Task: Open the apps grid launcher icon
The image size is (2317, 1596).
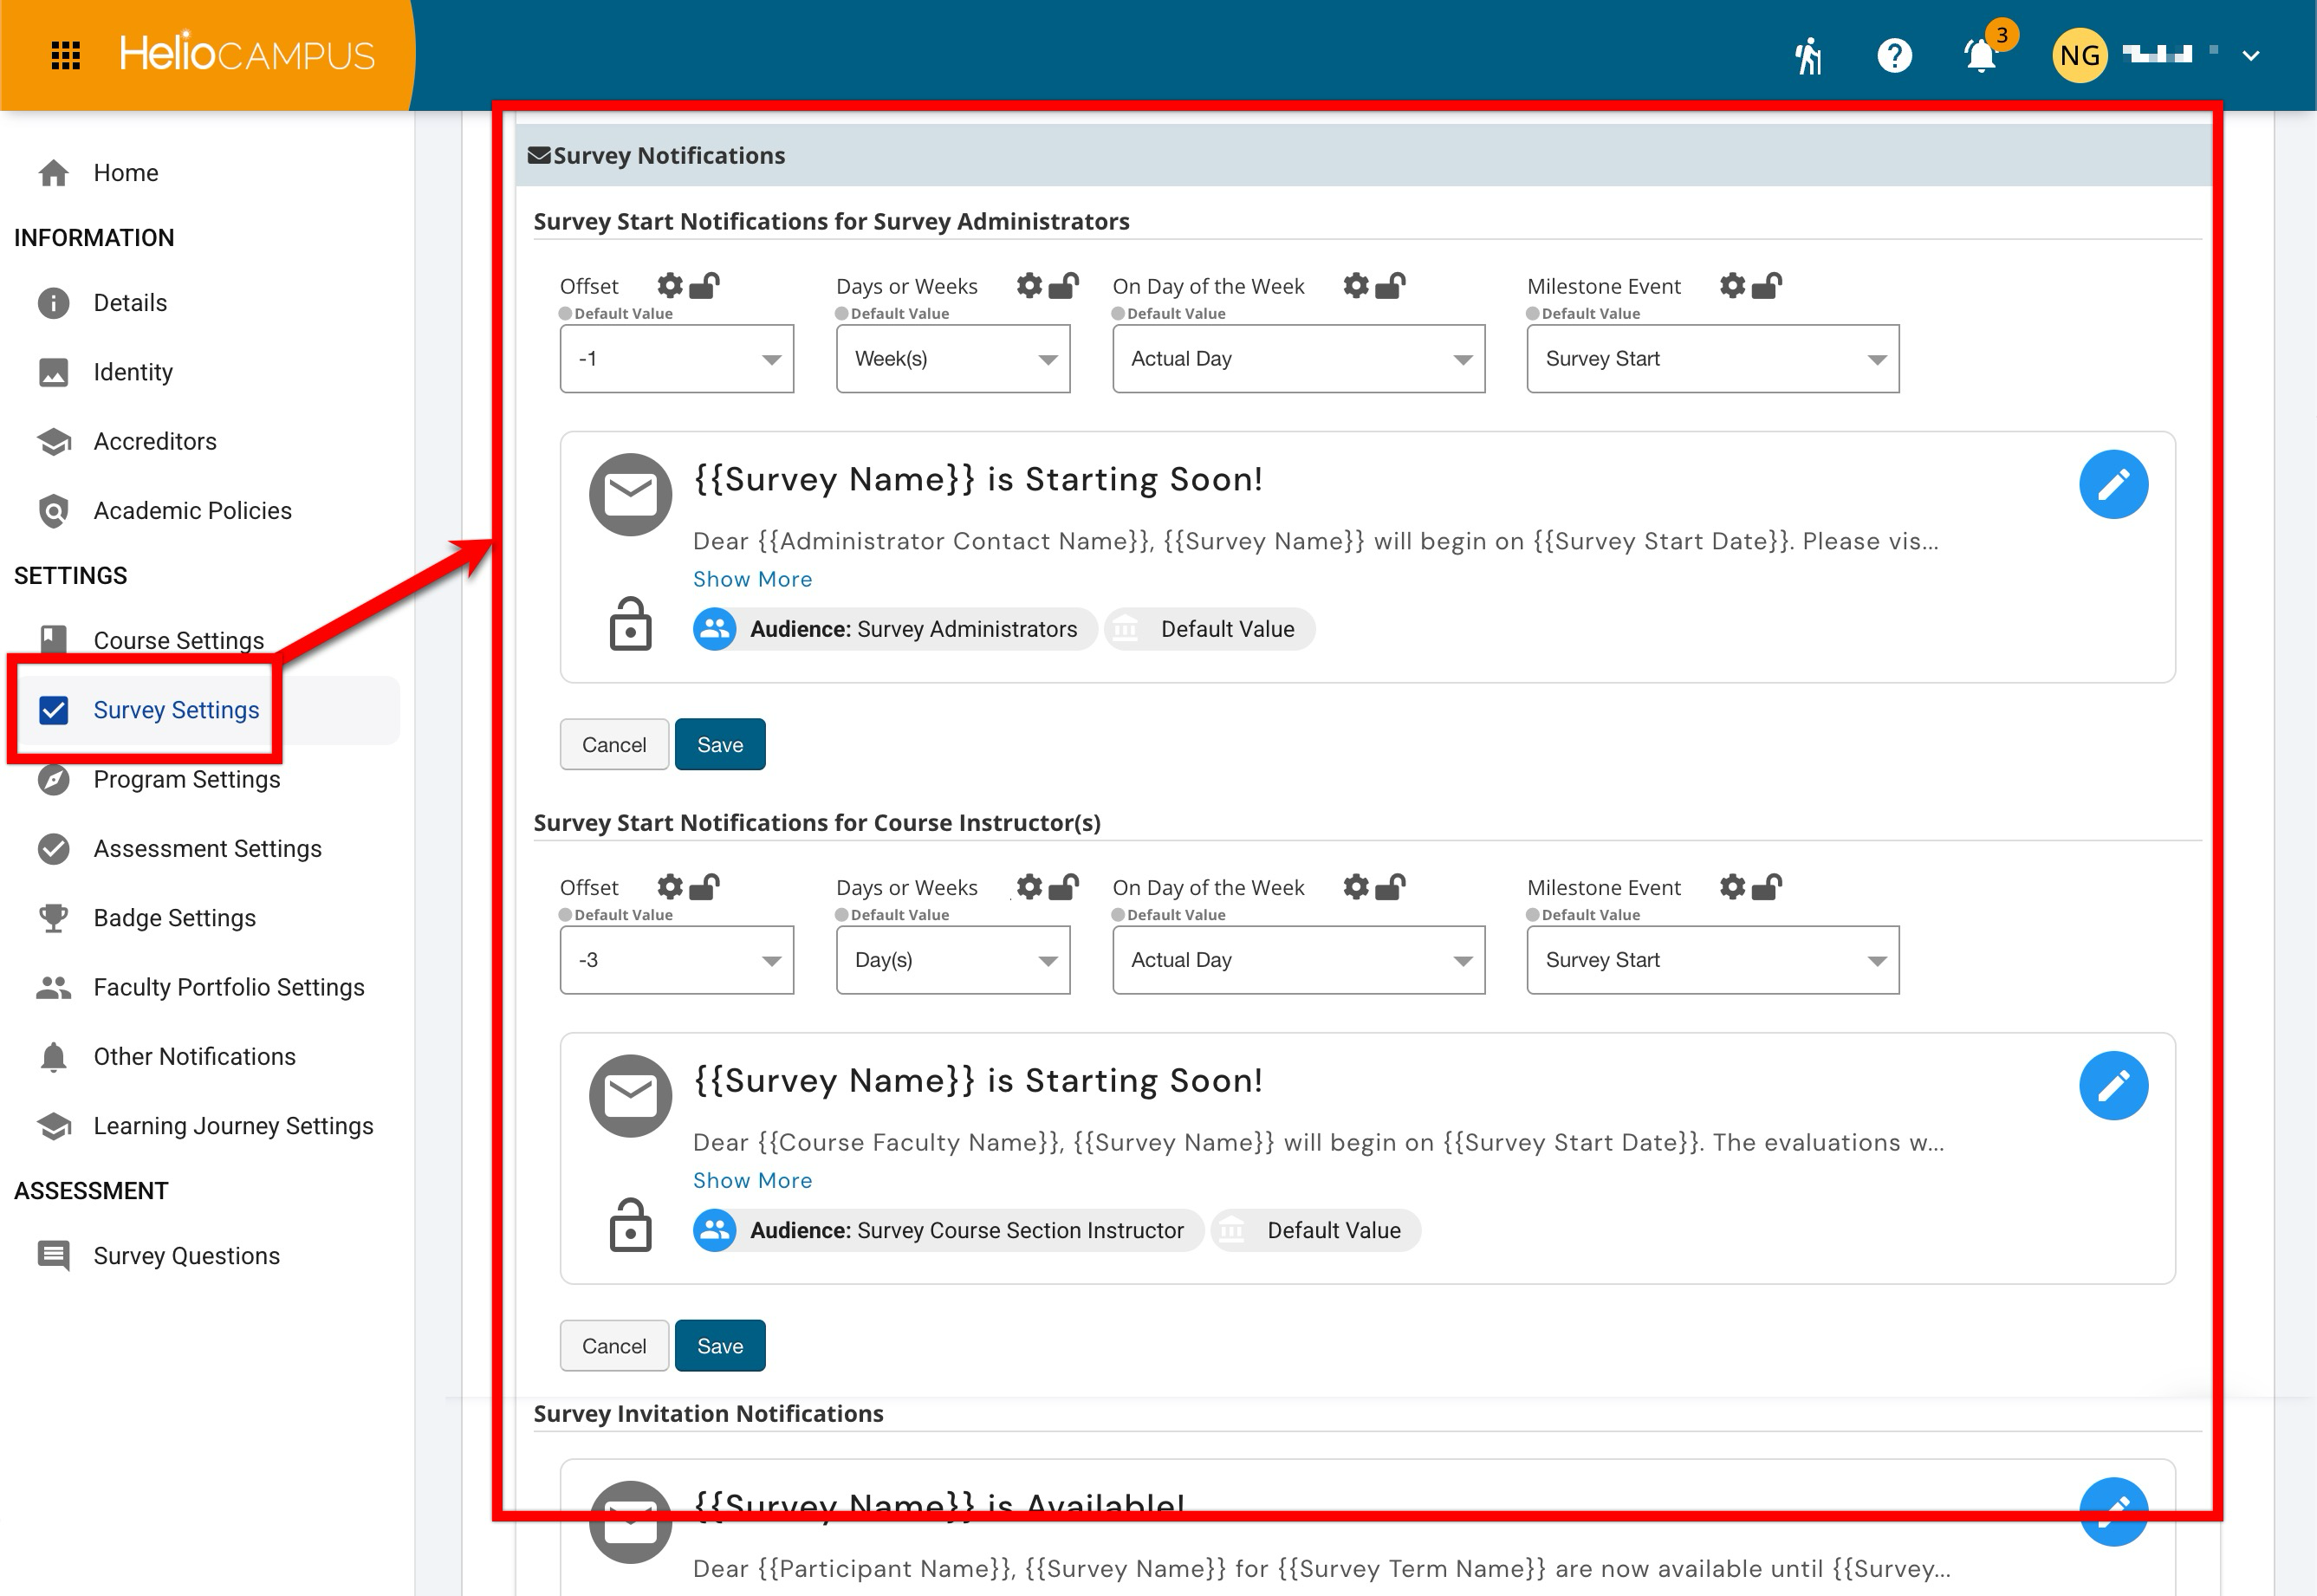Action: (x=65, y=55)
